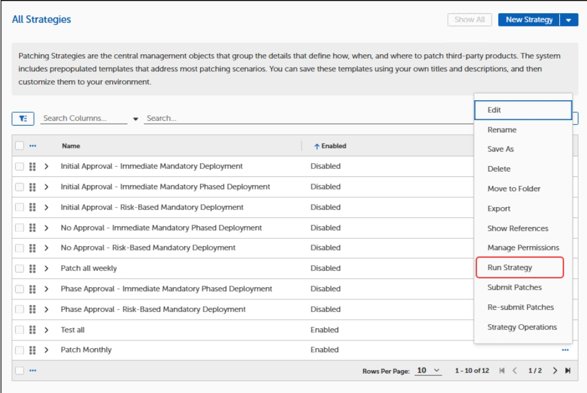The height and width of the screenshot is (393, 587).
Task: Click the New Strategy button
Action: click(x=528, y=20)
